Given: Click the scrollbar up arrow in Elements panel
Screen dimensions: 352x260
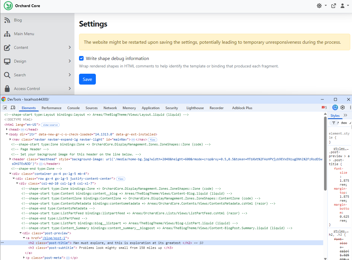Looking at the screenshot, I should point(325,114).
